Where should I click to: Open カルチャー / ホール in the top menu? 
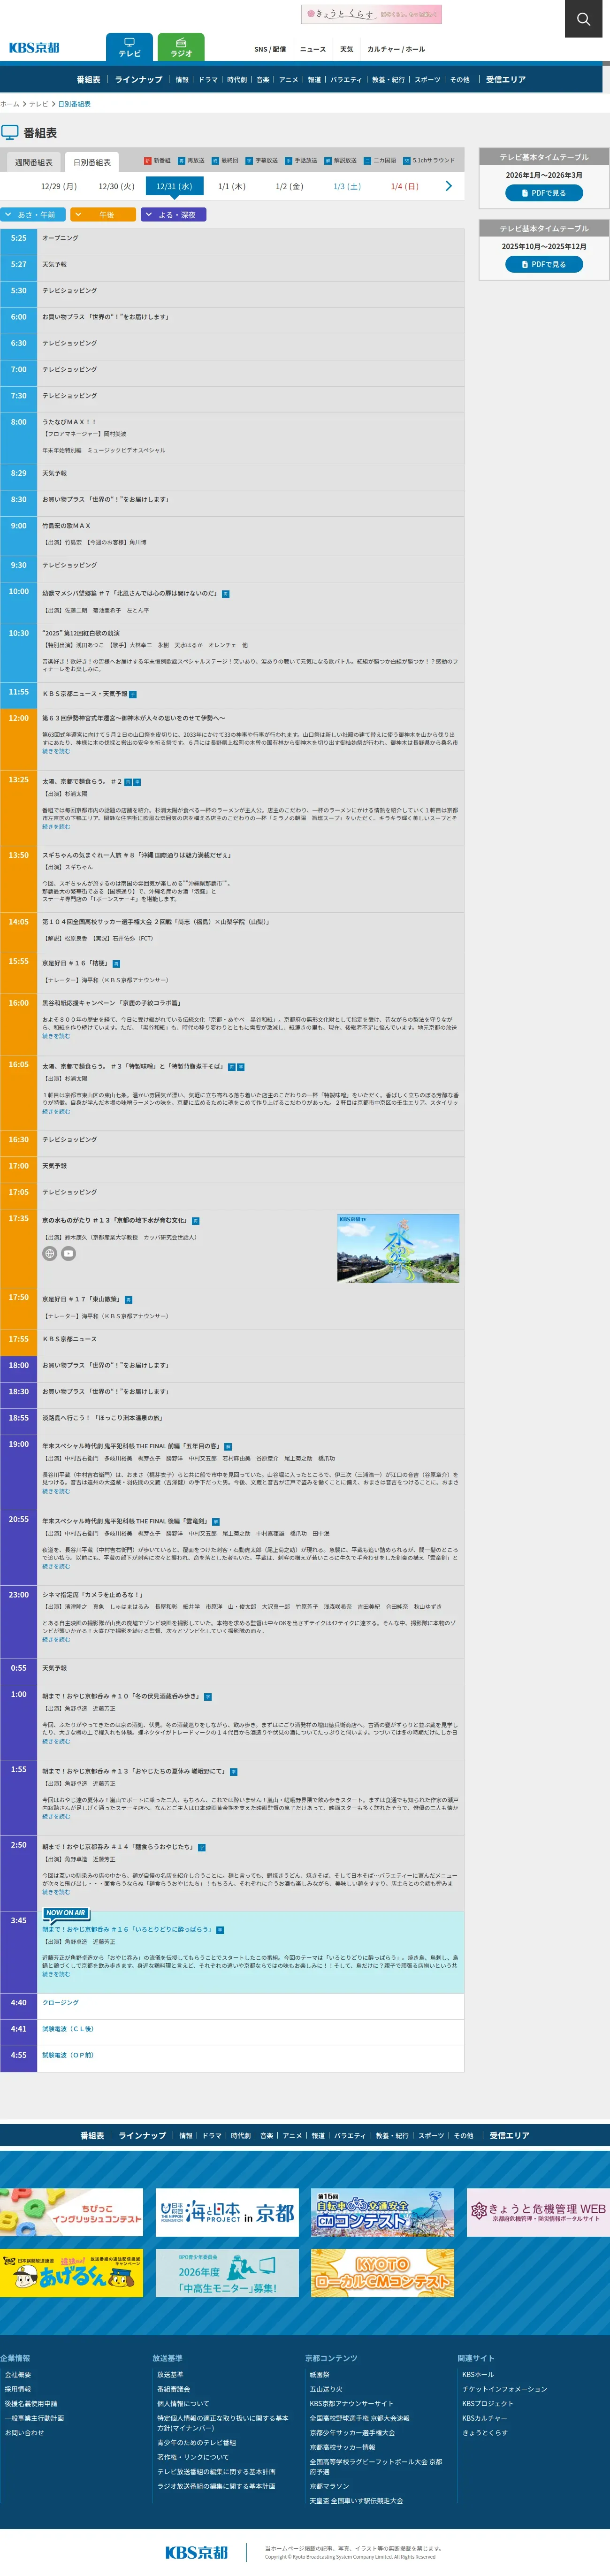pos(396,49)
